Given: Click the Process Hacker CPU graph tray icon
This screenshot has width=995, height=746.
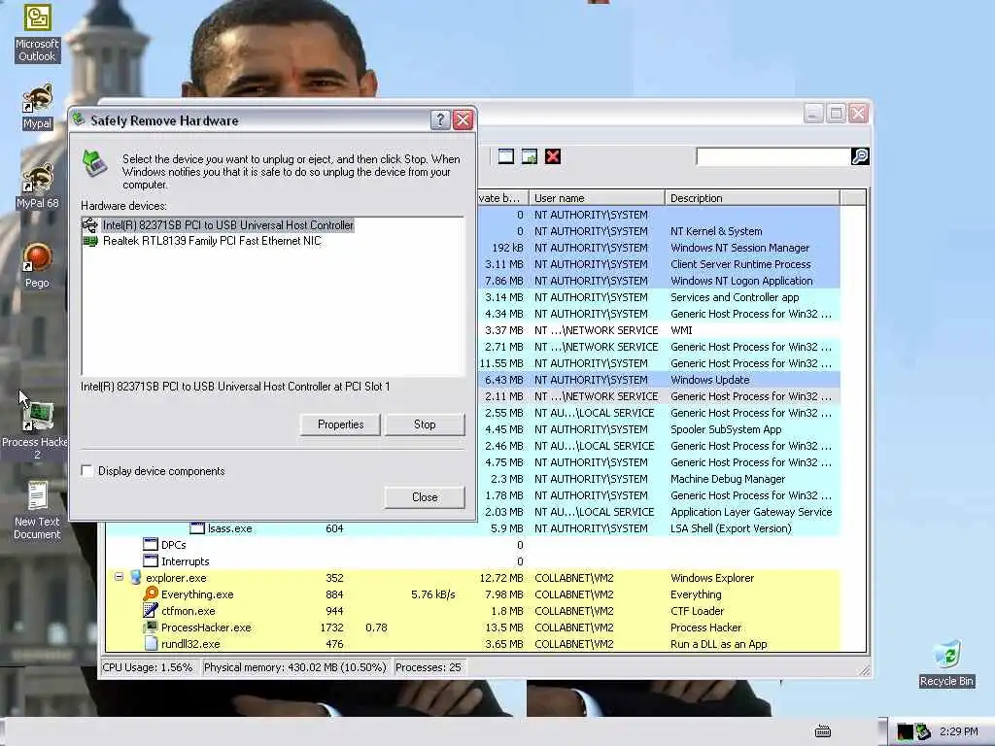Looking at the screenshot, I should [905, 732].
